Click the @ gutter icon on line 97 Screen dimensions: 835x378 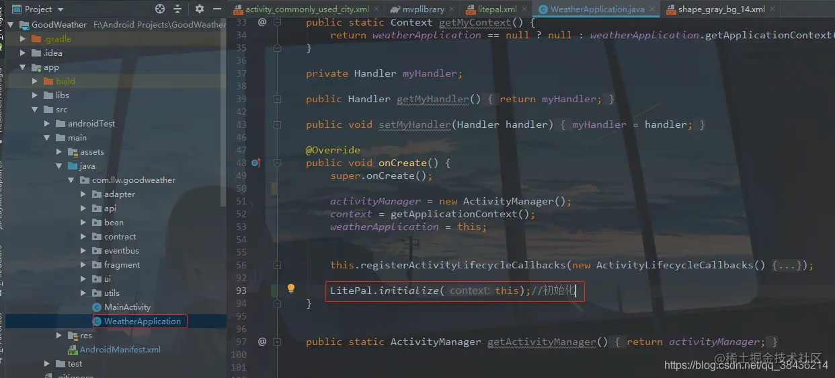coord(262,341)
